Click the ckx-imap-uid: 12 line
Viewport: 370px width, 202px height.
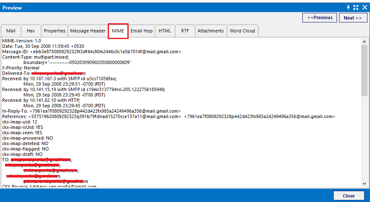pos(20,122)
